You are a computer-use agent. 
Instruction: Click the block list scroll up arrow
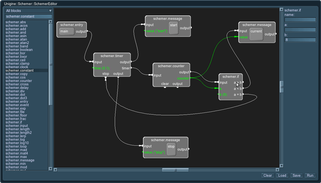50,22
